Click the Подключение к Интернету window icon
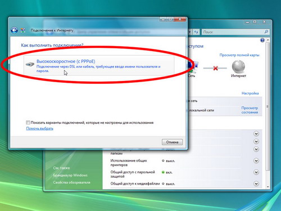 [x=23, y=30]
